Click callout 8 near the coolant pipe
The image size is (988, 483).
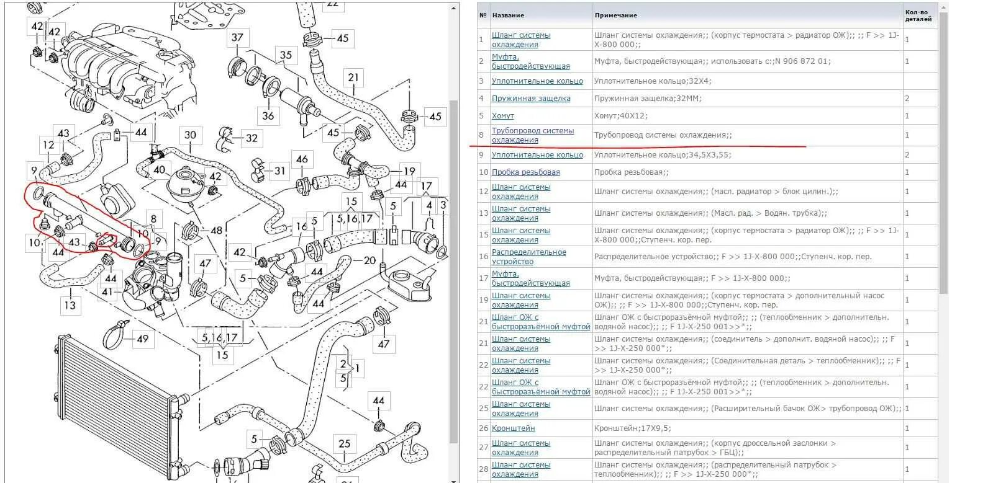point(153,218)
